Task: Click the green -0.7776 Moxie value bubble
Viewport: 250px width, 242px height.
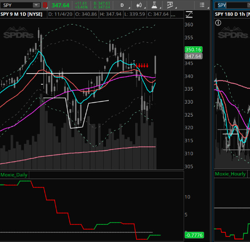Action: [194, 235]
